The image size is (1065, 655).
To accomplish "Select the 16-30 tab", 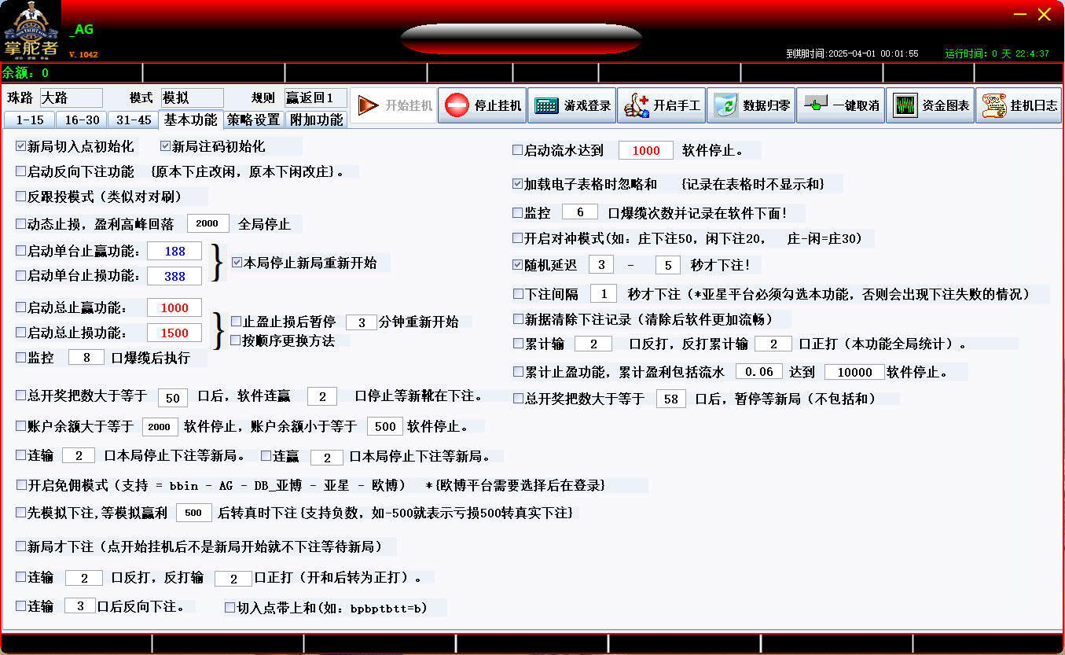I will pos(83,120).
